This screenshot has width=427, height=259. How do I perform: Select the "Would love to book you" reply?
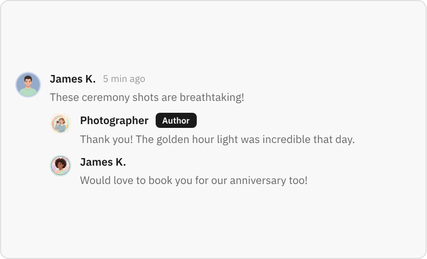(194, 180)
